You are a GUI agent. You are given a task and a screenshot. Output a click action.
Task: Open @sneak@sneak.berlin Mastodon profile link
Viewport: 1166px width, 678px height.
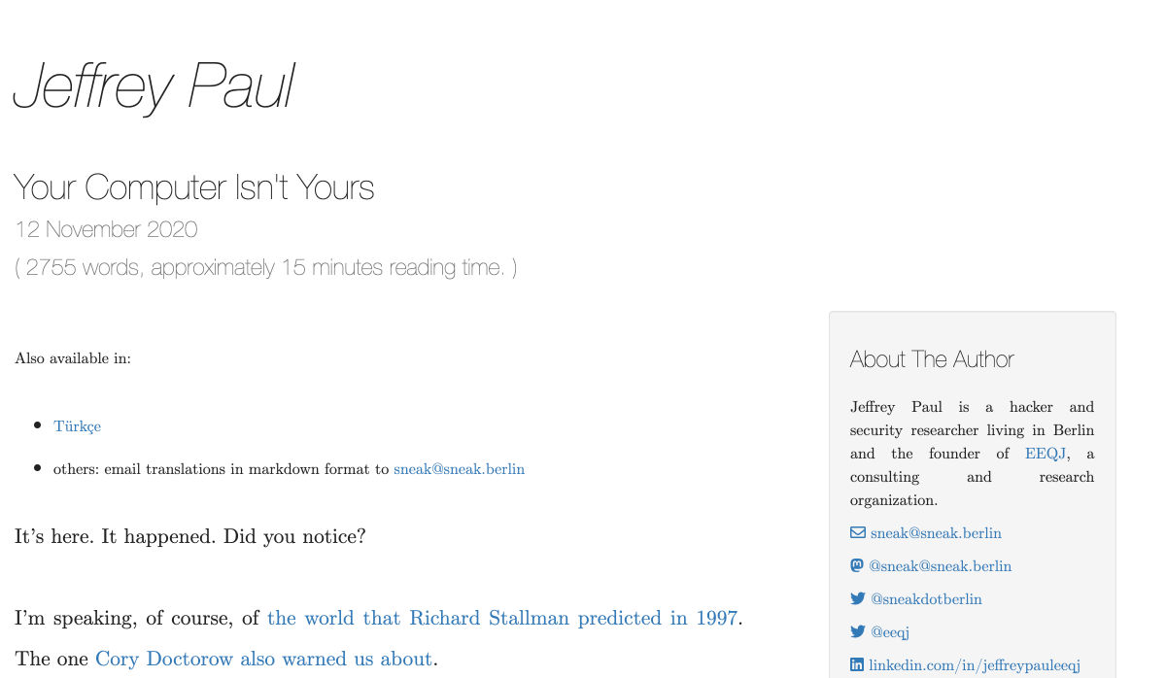click(940, 566)
